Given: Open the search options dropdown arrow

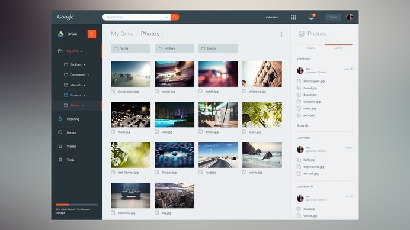Looking at the screenshot, I should [x=167, y=17].
